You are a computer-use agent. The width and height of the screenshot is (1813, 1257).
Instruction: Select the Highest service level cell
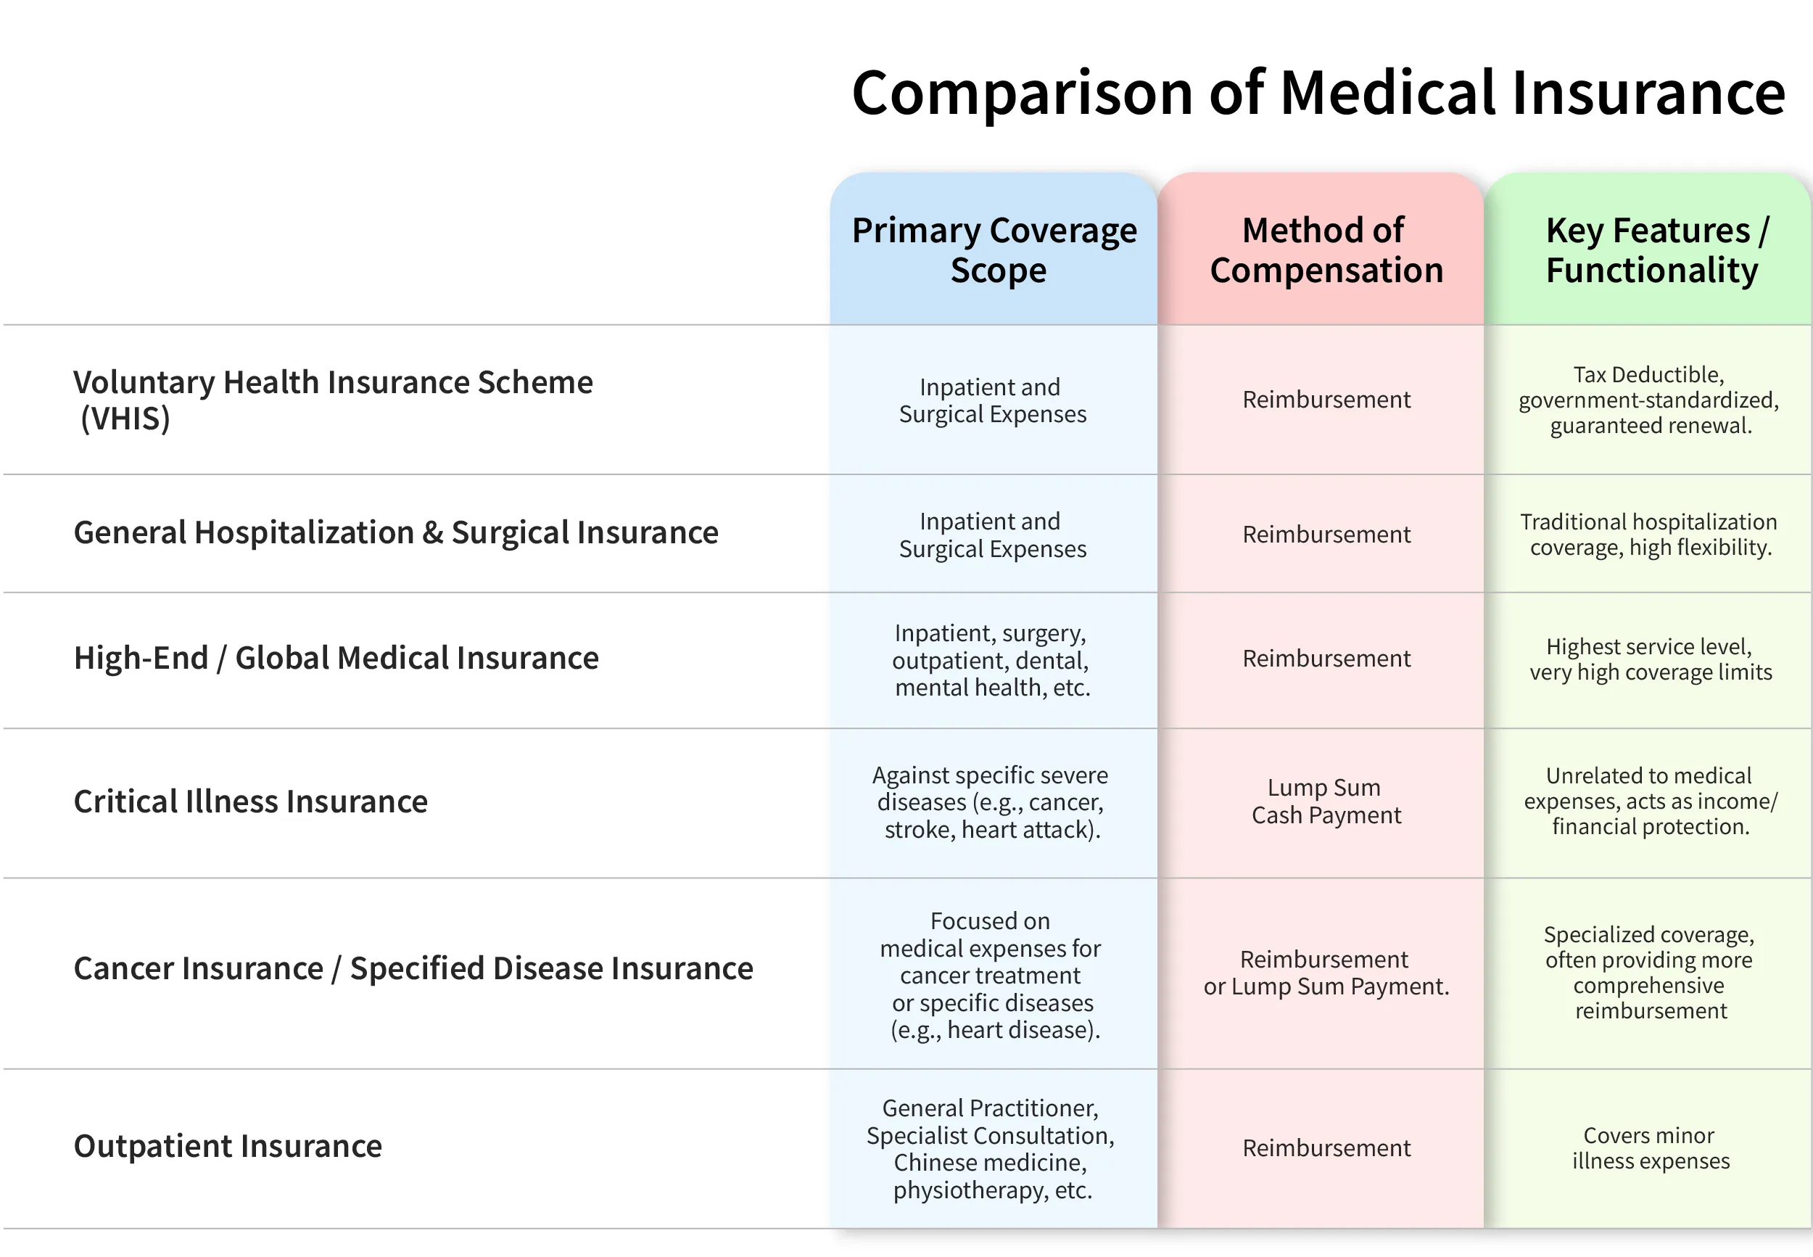pyautogui.click(x=1649, y=659)
